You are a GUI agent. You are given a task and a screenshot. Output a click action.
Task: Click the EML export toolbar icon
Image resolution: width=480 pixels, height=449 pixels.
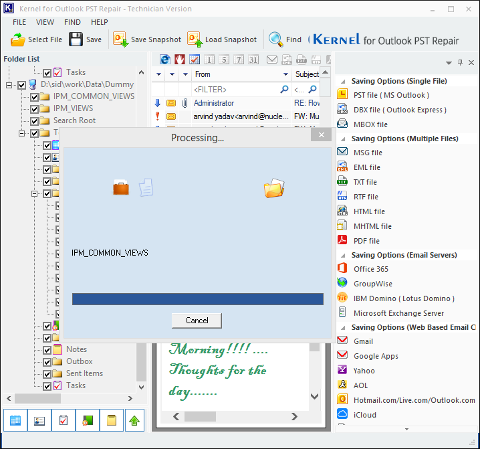(287, 60)
